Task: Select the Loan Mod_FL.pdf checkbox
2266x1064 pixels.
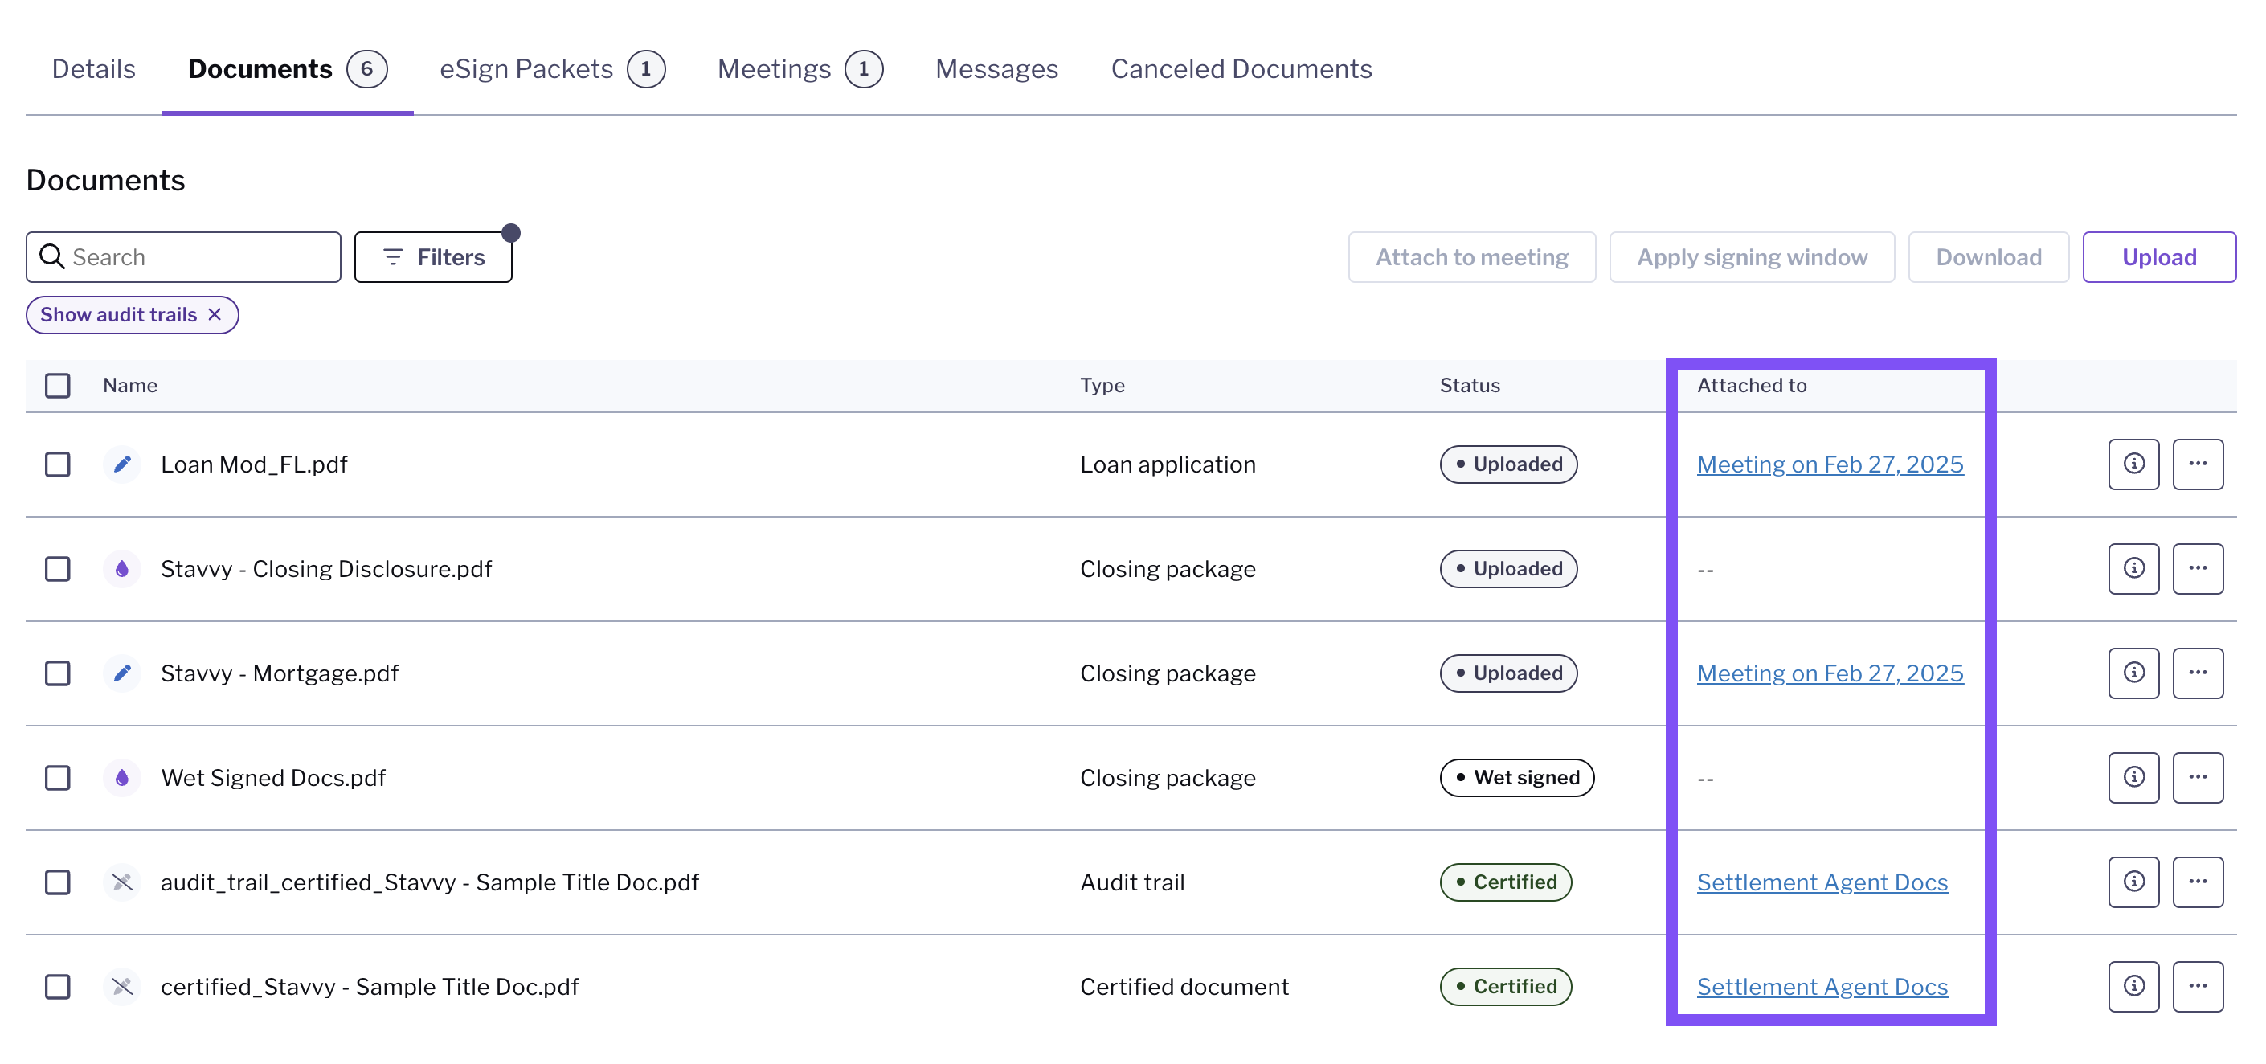Action: [57, 464]
